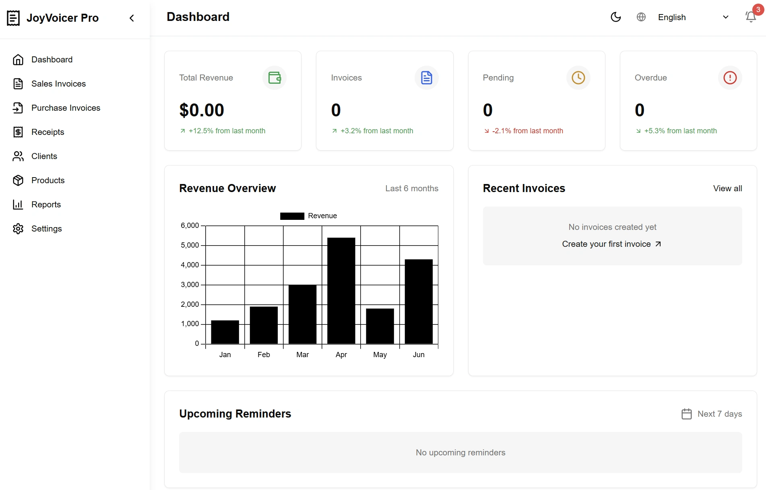Go to Purchase Invoices page
Image resolution: width=766 pixels, height=490 pixels.
pyautogui.click(x=75, y=108)
